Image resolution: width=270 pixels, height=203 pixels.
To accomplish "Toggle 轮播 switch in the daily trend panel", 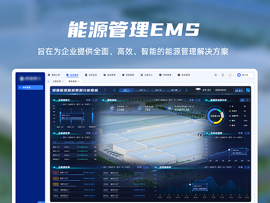I will 247,167.
